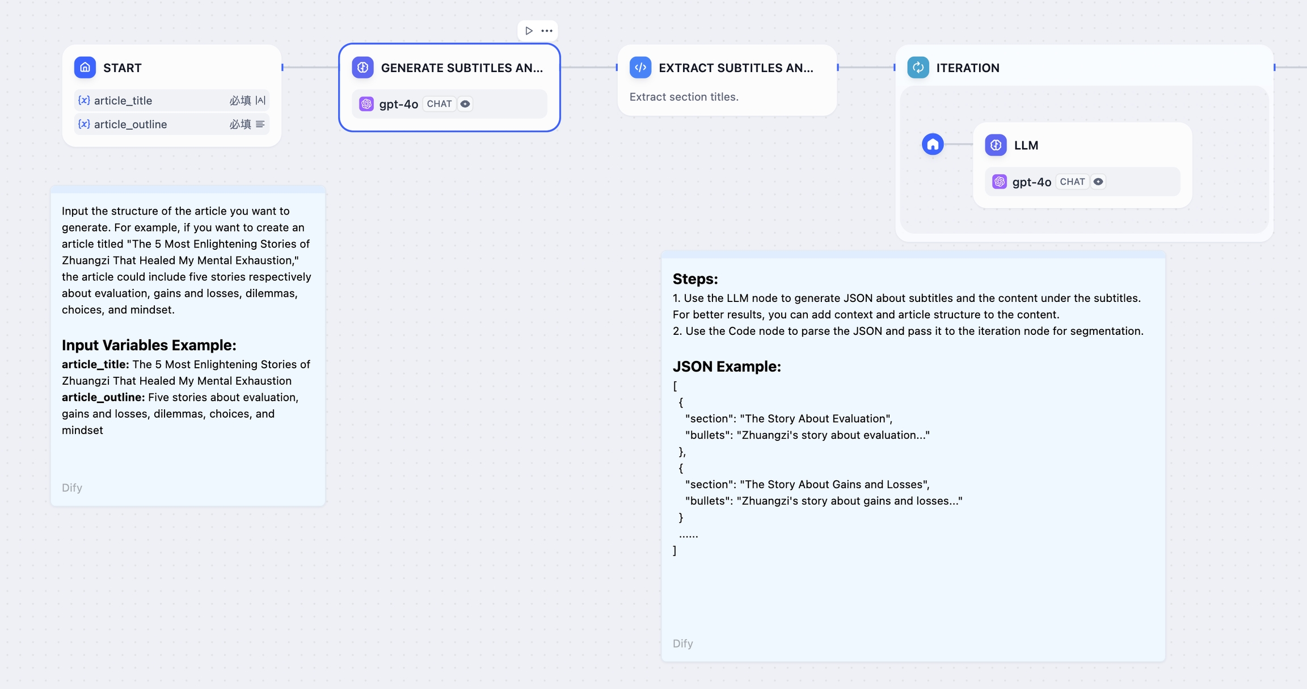This screenshot has height=689, width=1307.
Task: Click the Extract Subtitles code node icon
Action: (x=640, y=68)
